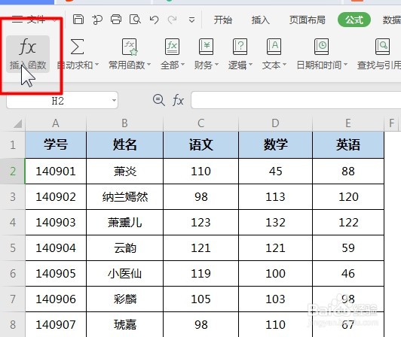Click header cell 学号

coord(56,144)
